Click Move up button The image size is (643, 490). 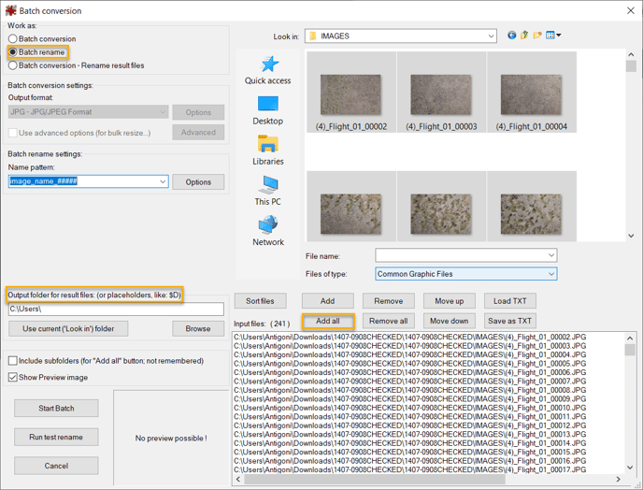point(449,301)
